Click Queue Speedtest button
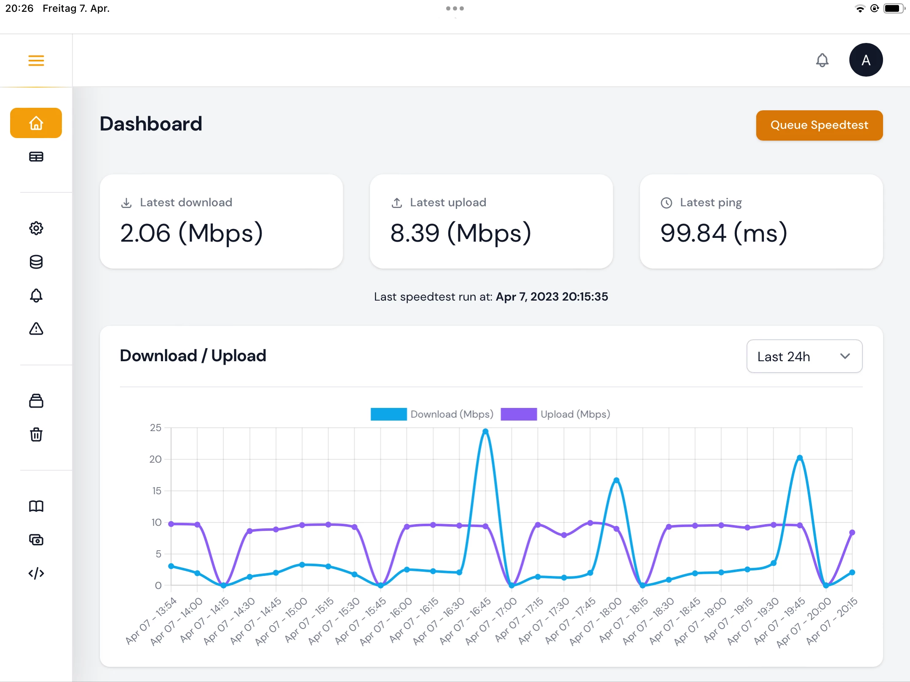 [819, 125]
